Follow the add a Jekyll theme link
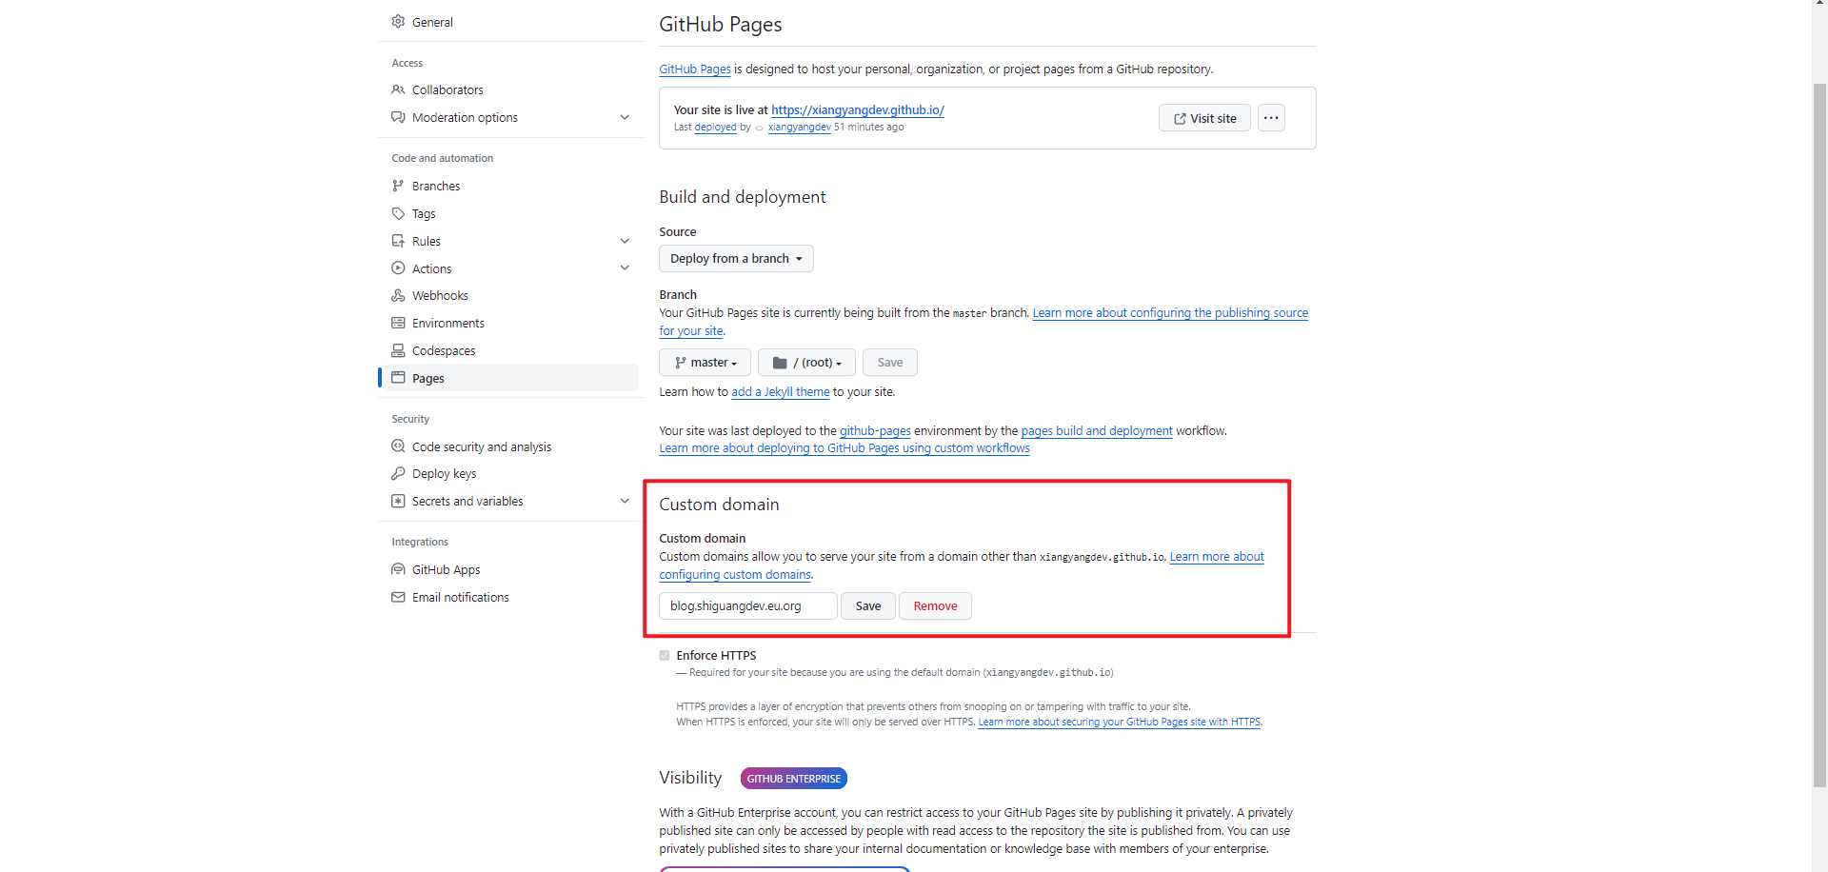The width and height of the screenshot is (1828, 872). click(x=781, y=392)
